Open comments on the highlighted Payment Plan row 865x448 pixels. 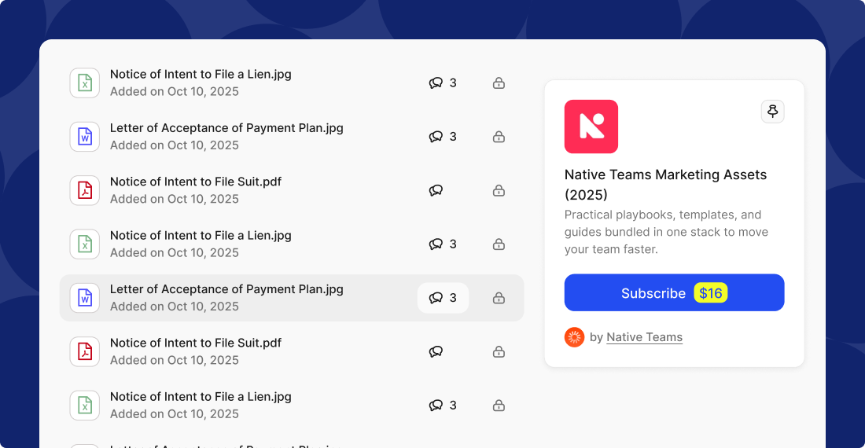[443, 298]
